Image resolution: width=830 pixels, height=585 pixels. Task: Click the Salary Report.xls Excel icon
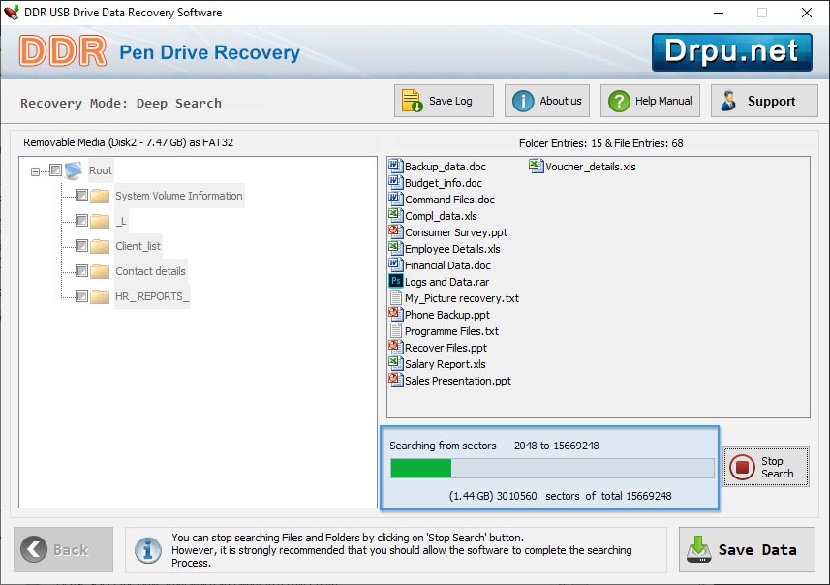395,364
